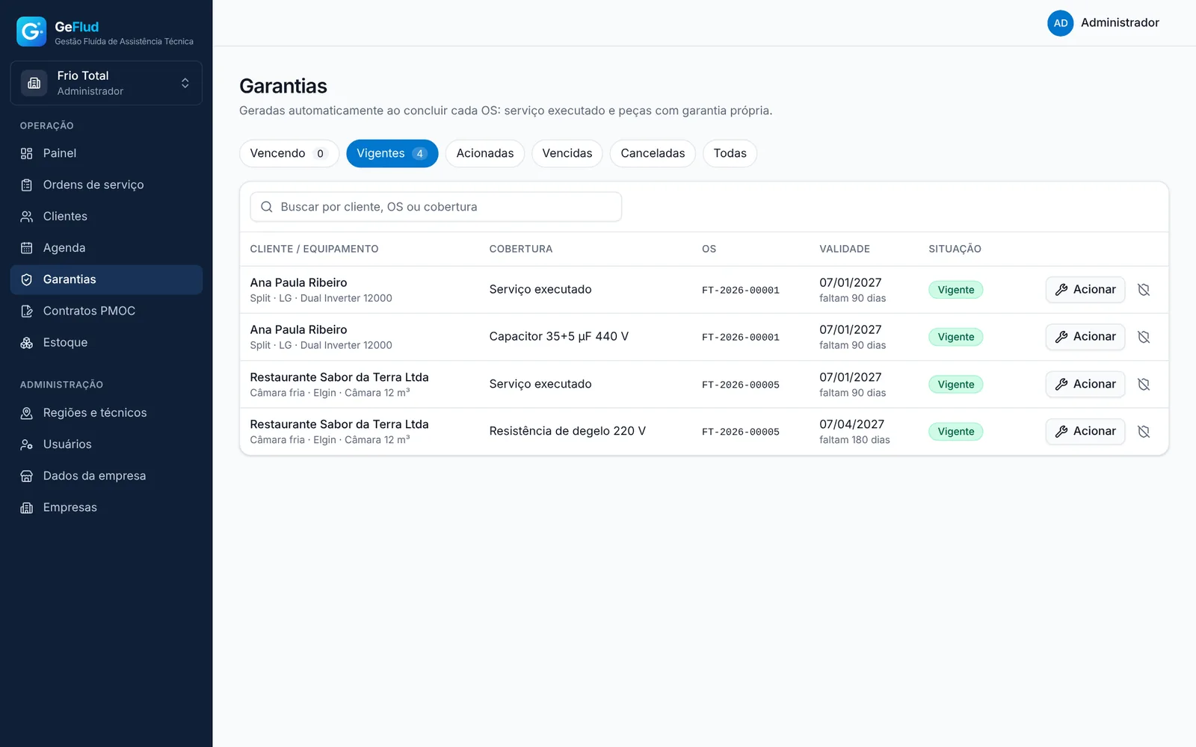This screenshot has height=747, width=1196.
Task: Cancel Restaurante Serviço executado warranty
Action: click(x=1144, y=384)
